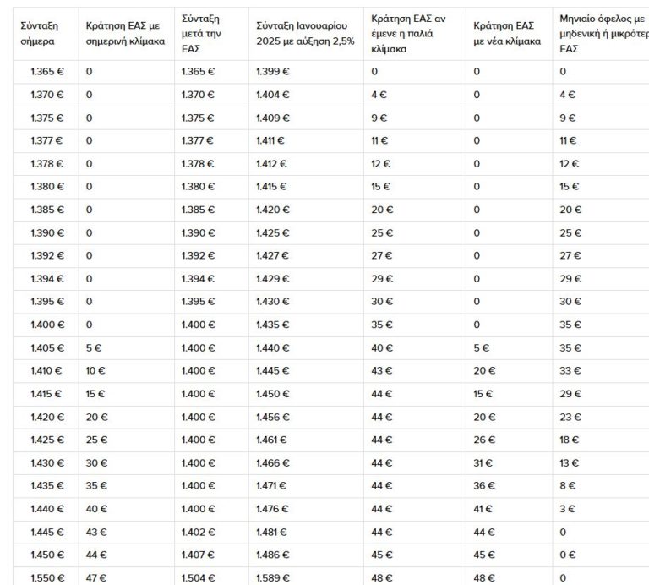
Task: Select the 'Σύνταξη μετά την ΕΑΣ' header
Action: tap(202, 33)
